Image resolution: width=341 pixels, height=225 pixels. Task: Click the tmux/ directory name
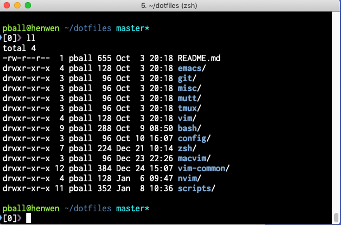189,108
